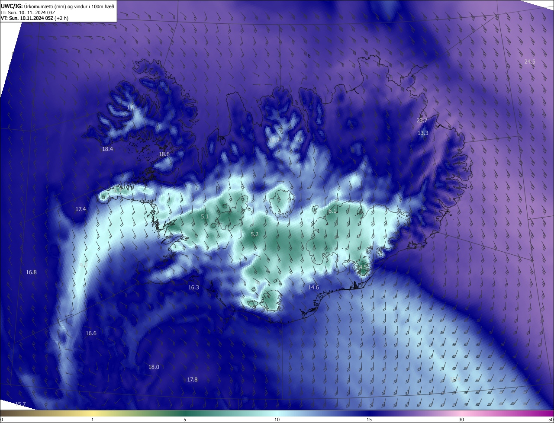The width and height of the screenshot is (554, 423).
Task: Click the 11.1 value label in the Westfjords
Action: point(132,107)
